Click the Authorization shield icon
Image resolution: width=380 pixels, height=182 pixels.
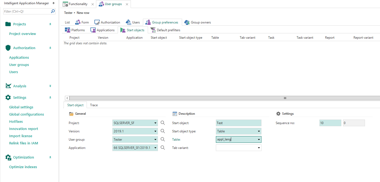[8, 48]
